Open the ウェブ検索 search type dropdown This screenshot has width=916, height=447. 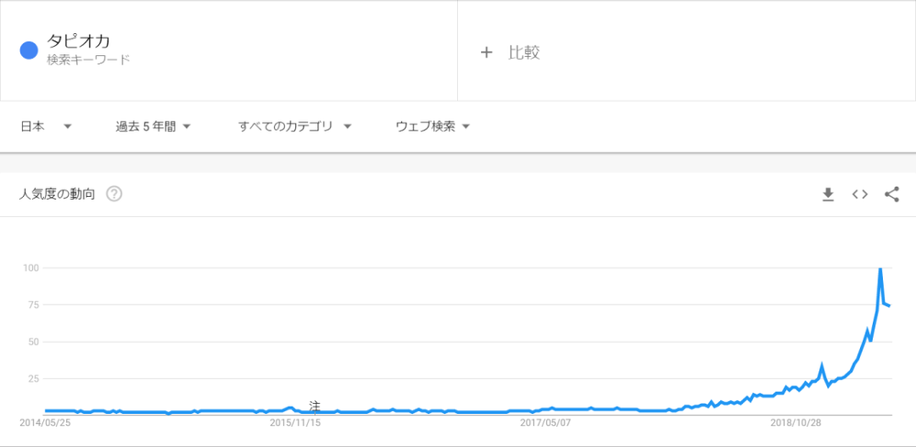tap(433, 126)
